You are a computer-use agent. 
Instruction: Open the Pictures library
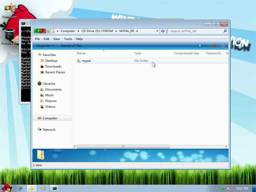click(x=51, y=101)
